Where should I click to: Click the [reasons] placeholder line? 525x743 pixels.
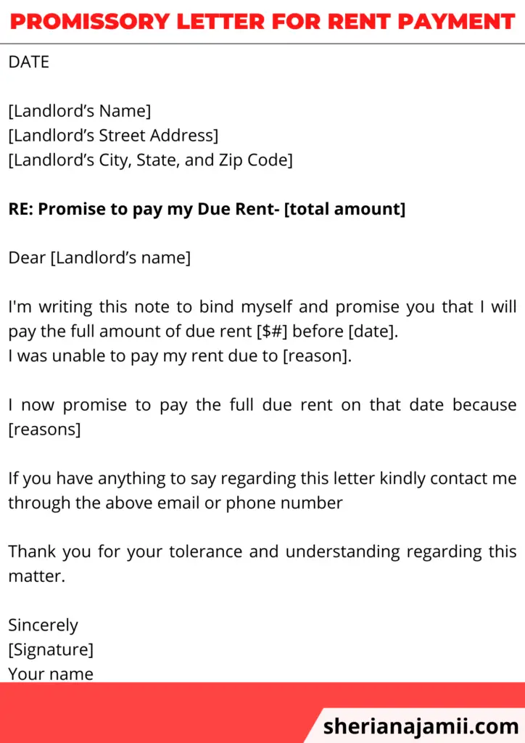(44, 430)
